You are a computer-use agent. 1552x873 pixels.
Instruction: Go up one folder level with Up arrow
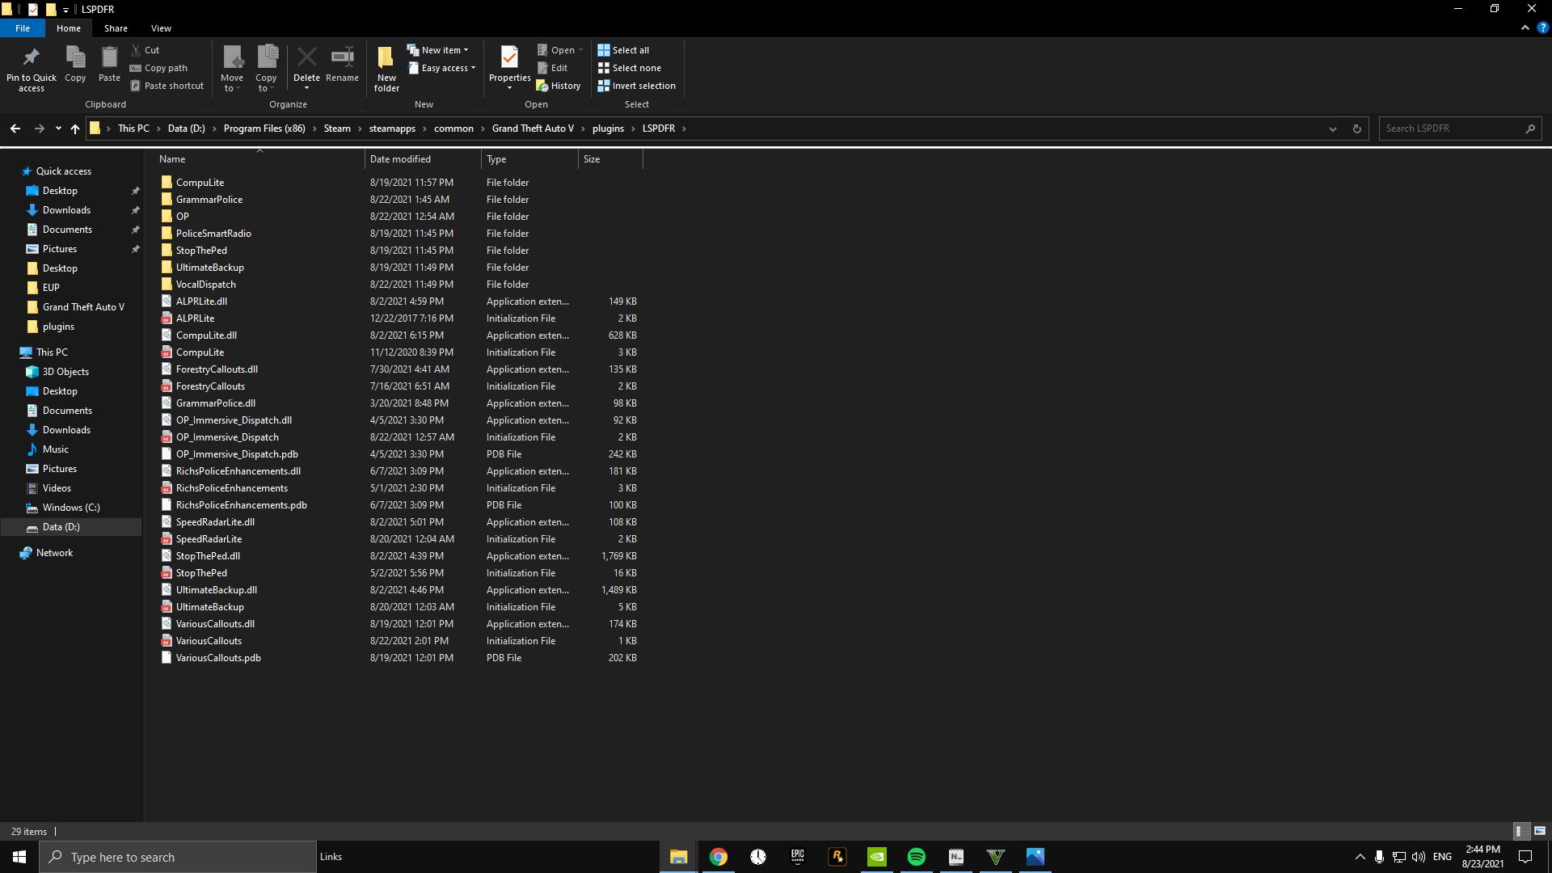coord(75,129)
